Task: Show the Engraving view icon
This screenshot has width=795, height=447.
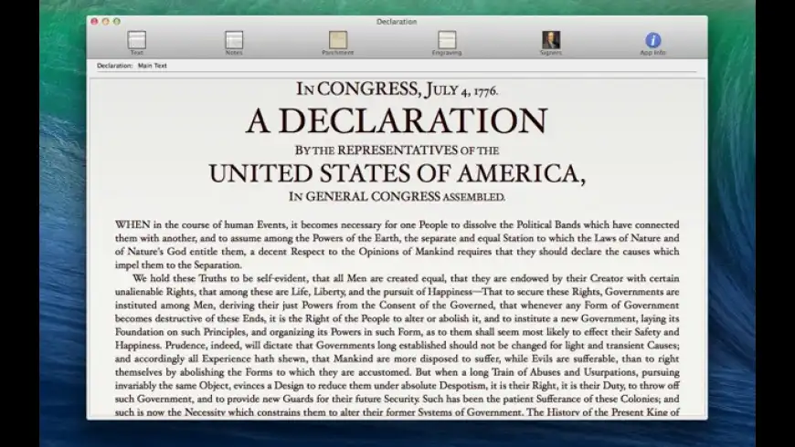Action: pyautogui.click(x=447, y=40)
